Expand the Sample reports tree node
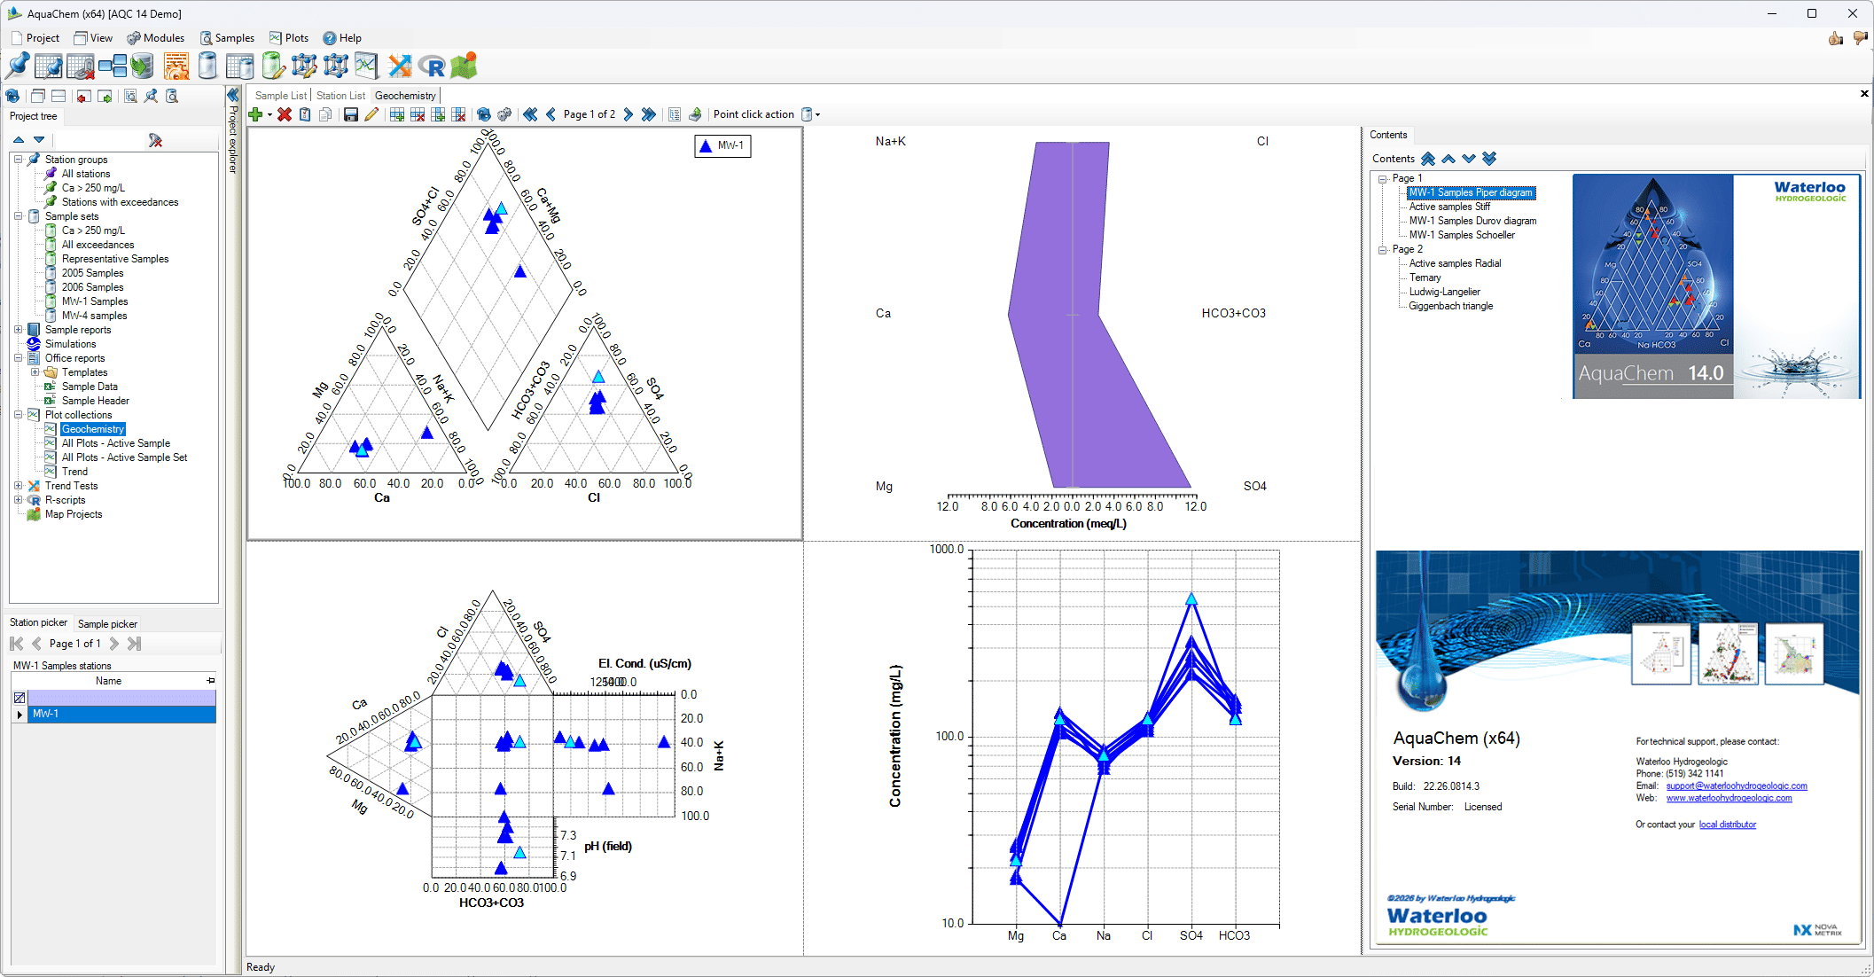 point(18,330)
